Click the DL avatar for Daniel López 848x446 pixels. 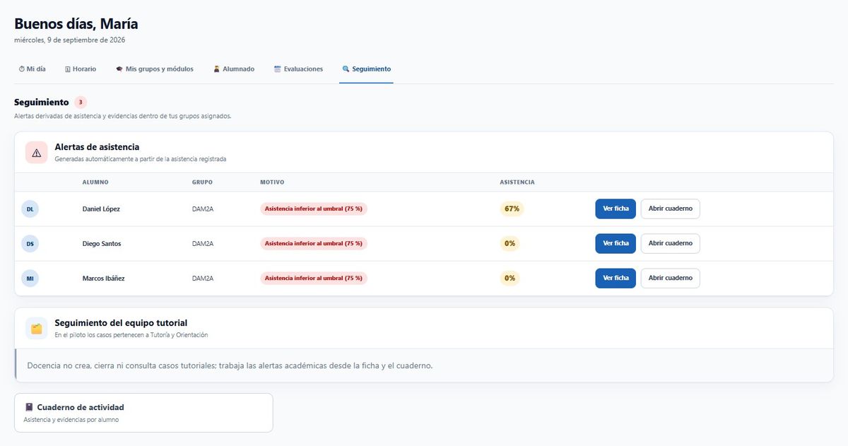coord(30,209)
